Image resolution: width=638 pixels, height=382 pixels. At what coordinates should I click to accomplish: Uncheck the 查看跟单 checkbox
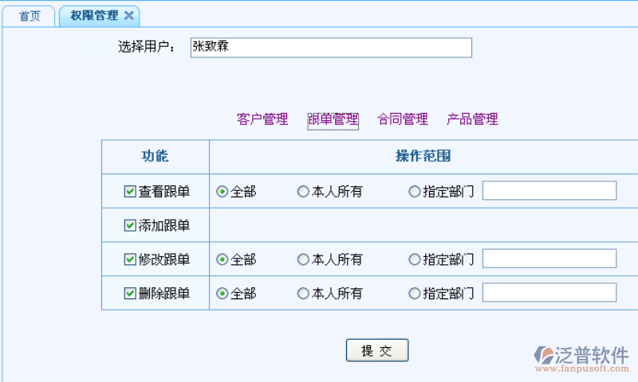coord(130,191)
